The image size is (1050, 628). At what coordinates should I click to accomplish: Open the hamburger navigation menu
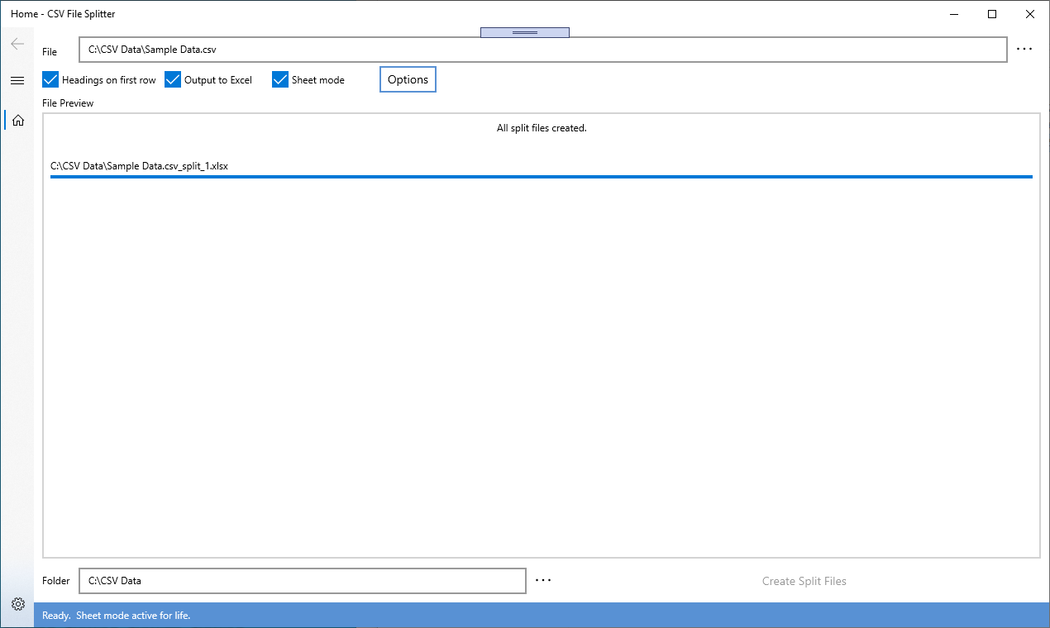coord(17,80)
